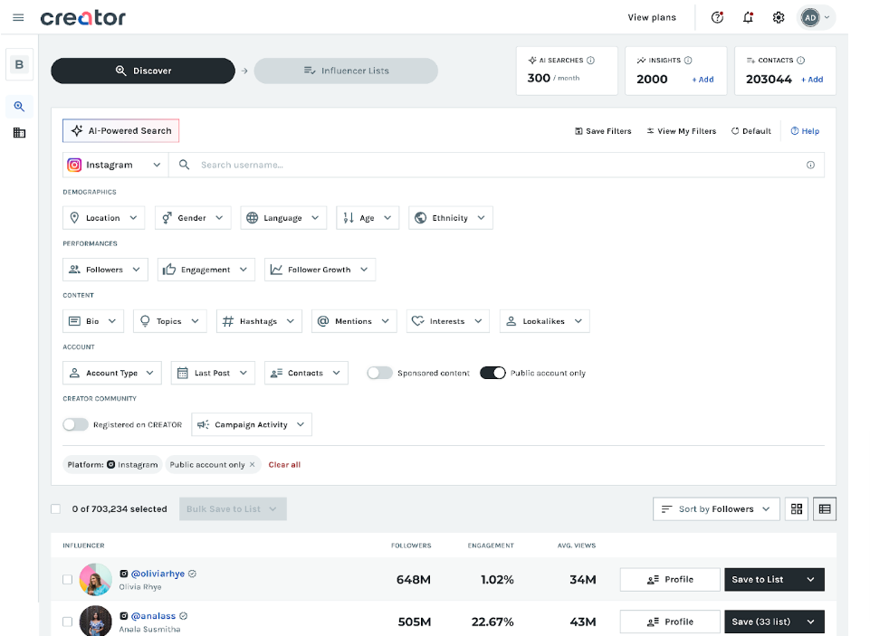The image size is (870, 636).
Task: Select the magnifying glass in the left sidebar
Action: [19, 106]
